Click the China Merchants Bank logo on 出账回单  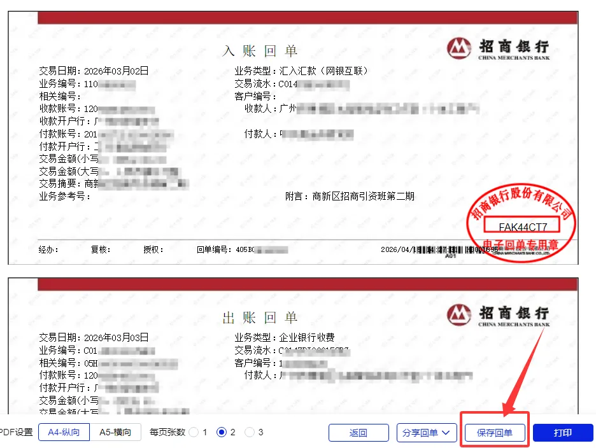pos(499,315)
